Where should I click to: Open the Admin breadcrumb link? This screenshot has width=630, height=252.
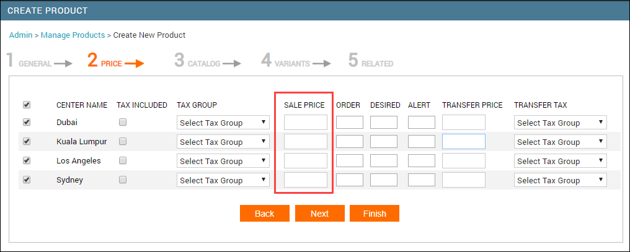(20, 35)
